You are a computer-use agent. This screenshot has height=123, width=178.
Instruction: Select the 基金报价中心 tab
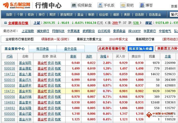[14, 49]
